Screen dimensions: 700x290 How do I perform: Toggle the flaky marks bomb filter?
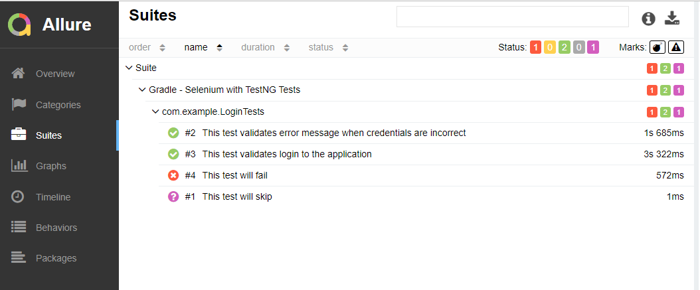657,47
